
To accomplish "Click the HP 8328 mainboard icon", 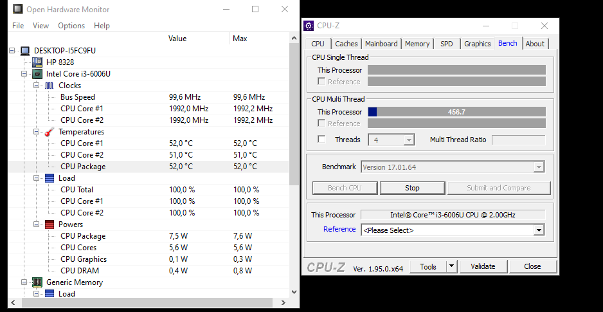I will 37,62.
